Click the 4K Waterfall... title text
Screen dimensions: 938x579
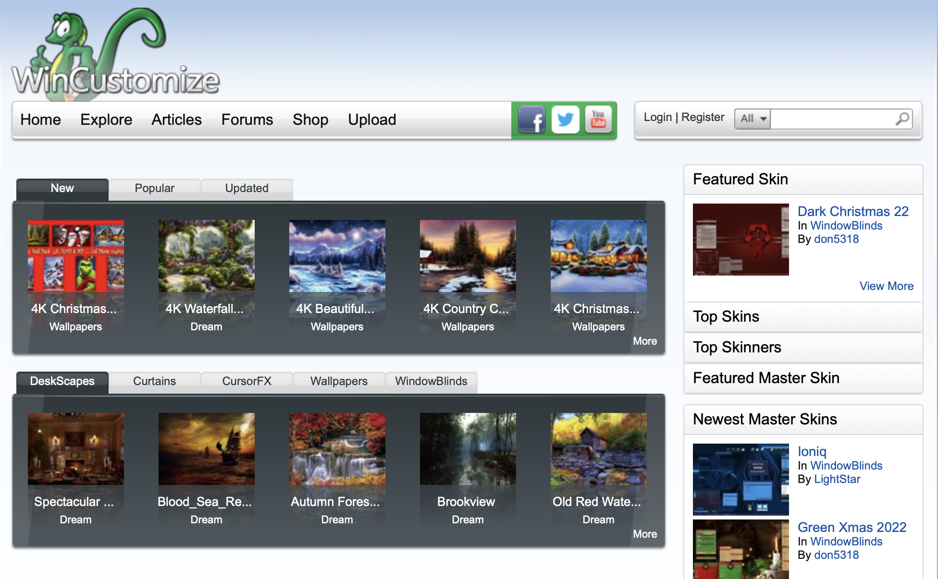[x=205, y=309]
